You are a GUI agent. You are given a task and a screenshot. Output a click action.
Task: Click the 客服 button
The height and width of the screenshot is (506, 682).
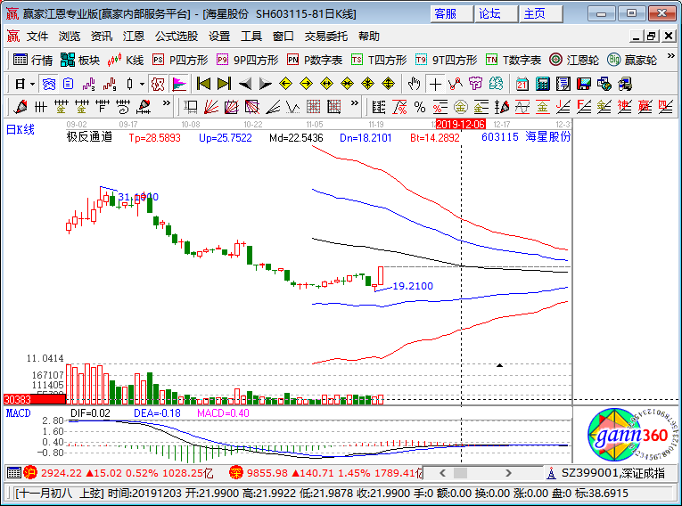(451, 14)
